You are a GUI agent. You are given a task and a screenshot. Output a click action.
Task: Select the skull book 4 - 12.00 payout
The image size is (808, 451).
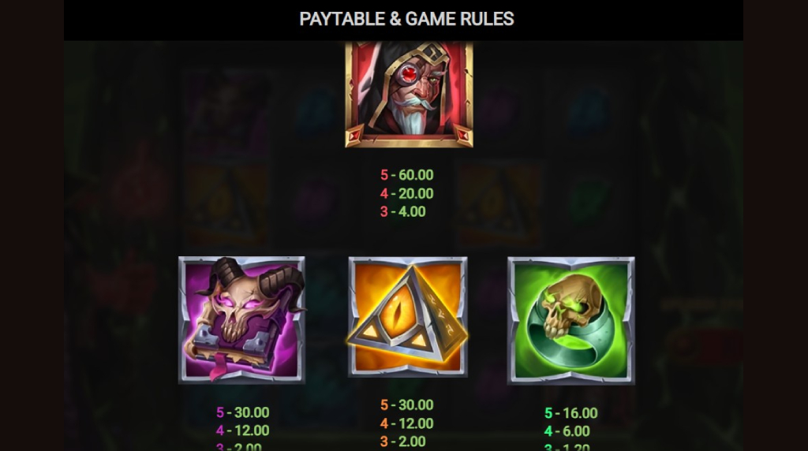pyautogui.click(x=243, y=430)
